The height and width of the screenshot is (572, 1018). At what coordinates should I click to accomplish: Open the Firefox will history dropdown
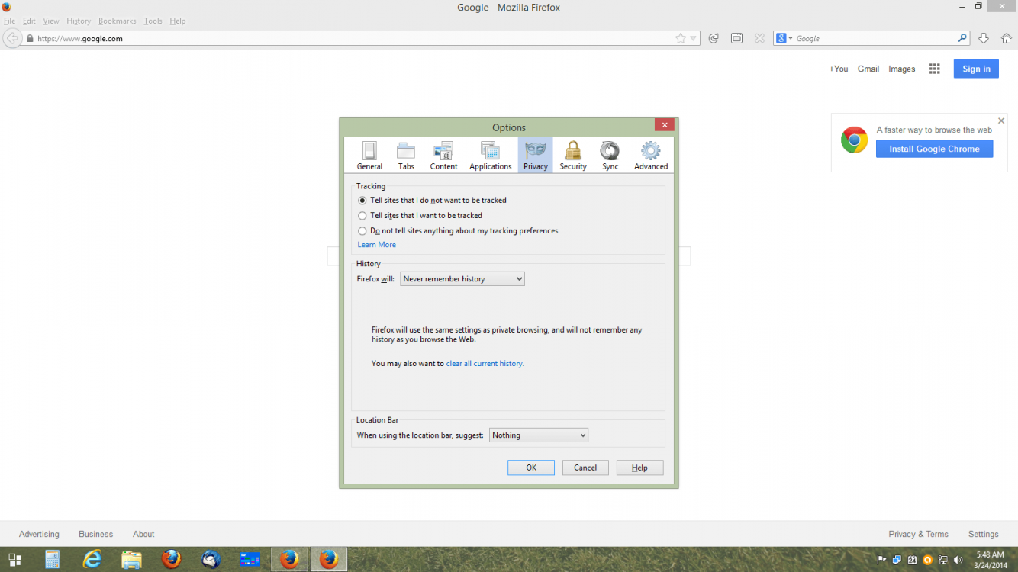click(x=462, y=279)
